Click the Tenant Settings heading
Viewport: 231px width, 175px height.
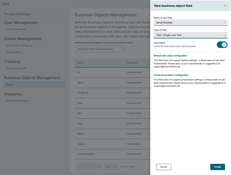point(17,14)
